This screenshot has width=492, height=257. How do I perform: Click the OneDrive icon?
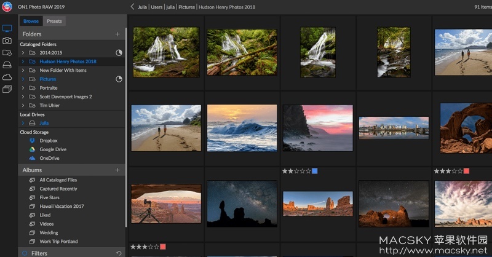pos(32,158)
